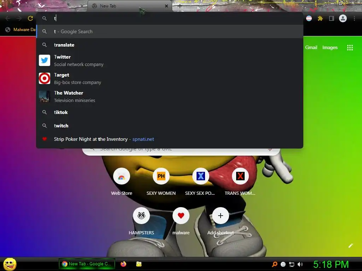362x271 pixels.
Task: Open the Google apps grid
Action: tap(350, 48)
